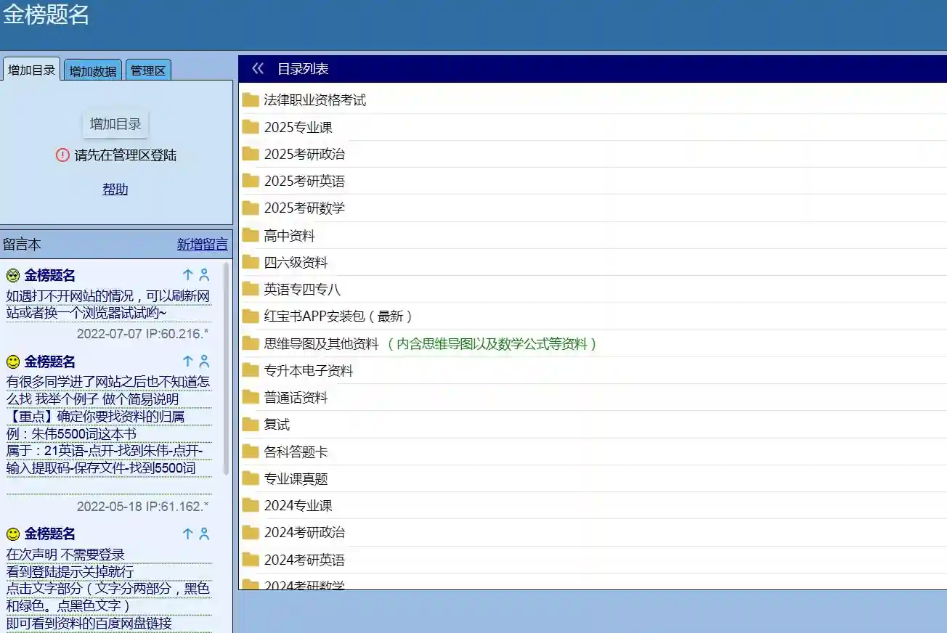Open the 专升本电子资料 folder
Screen dimensions: 947x633
click(x=308, y=370)
